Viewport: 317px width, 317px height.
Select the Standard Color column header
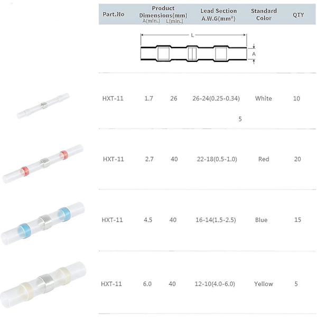(x=264, y=14)
